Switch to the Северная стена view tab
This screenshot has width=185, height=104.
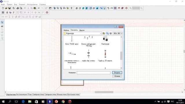(38, 94)
